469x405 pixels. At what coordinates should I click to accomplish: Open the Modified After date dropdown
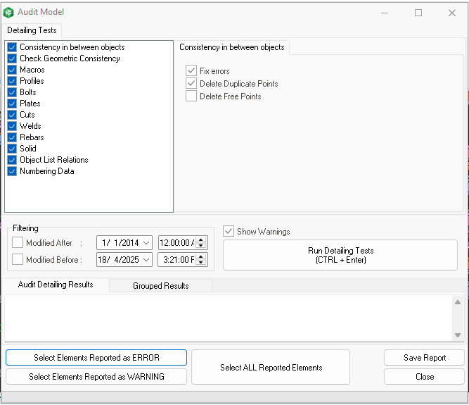146,243
